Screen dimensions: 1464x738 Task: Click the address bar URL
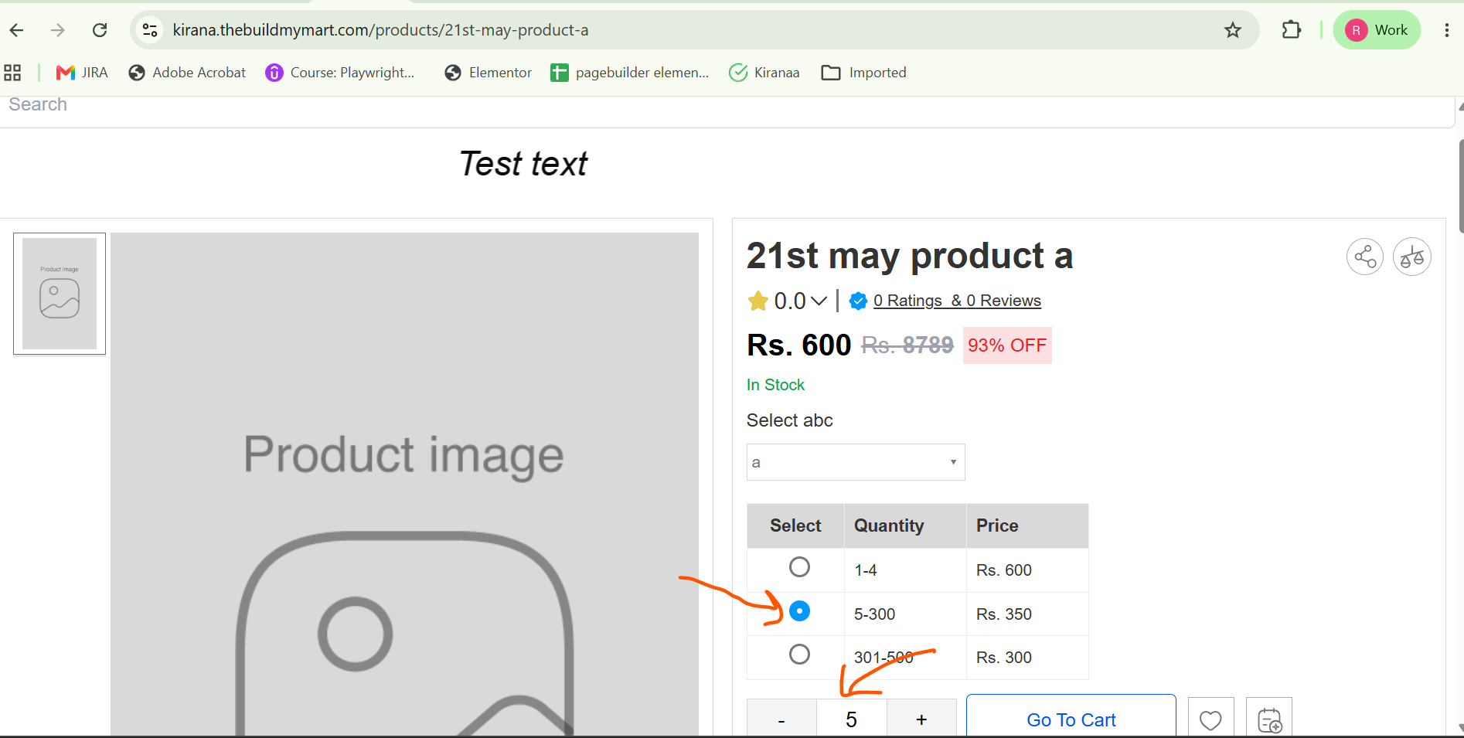(x=380, y=30)
